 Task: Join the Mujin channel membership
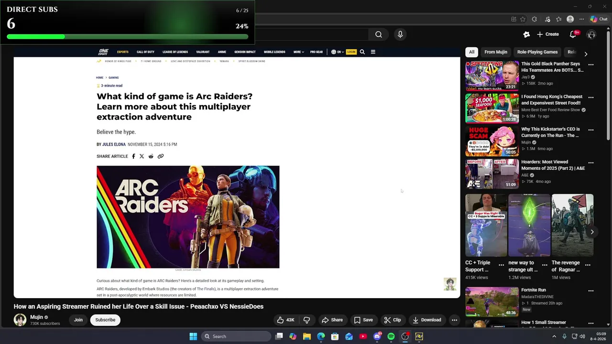78,320
